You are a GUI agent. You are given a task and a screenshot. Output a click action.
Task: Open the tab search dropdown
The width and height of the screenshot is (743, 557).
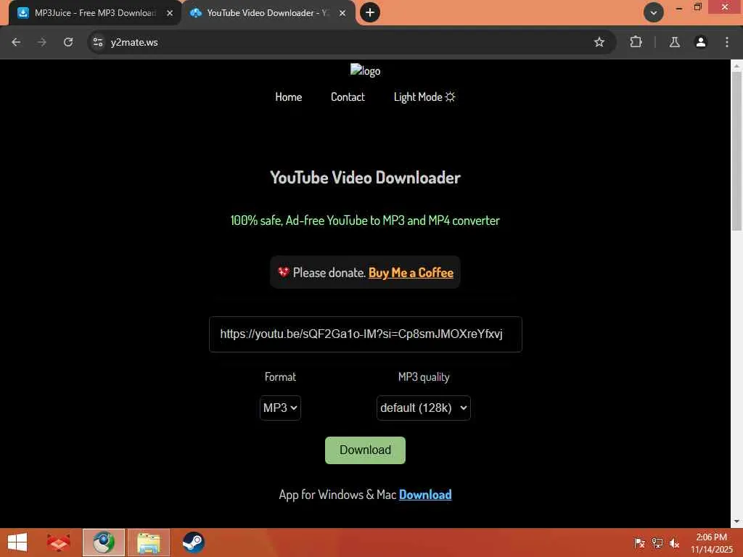click(x=654, y=13)
